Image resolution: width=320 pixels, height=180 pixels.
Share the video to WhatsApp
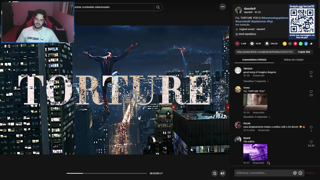301,44
